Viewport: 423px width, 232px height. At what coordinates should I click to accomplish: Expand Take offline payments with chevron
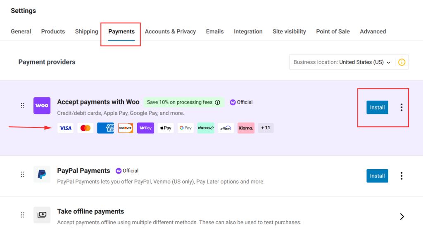pos(402,216)
